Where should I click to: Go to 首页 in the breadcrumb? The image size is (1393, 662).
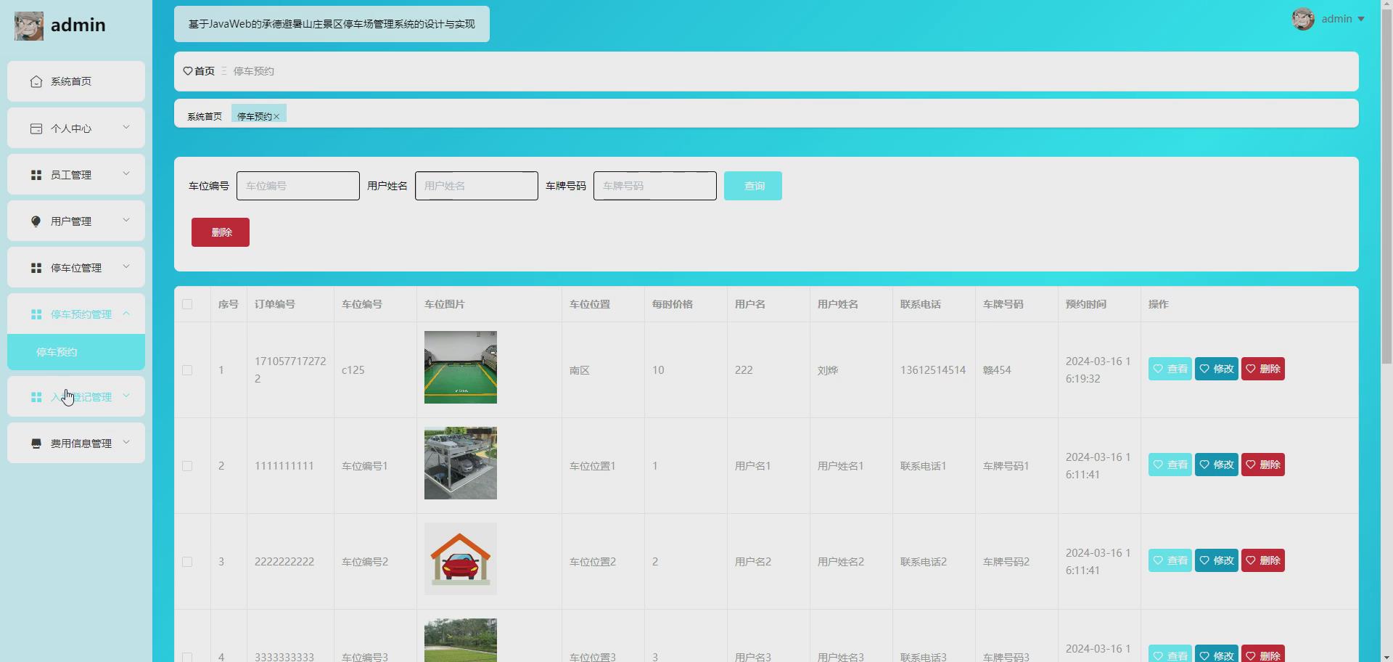[x=205, y=71]
